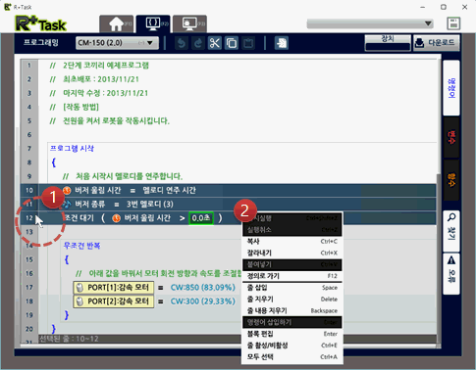Click the copy icon in toolbar
The image size is (476, 370).
[232, 43]
